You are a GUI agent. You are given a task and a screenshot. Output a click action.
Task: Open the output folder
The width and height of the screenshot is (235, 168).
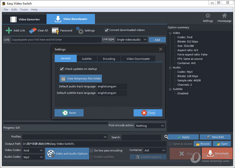tap(222, 144)
